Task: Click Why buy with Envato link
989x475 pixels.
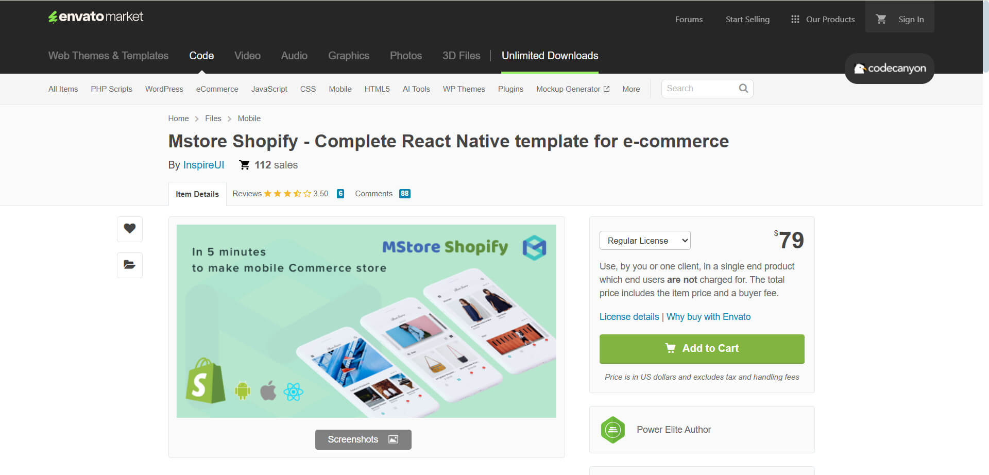Action: (x=708, y=317)
